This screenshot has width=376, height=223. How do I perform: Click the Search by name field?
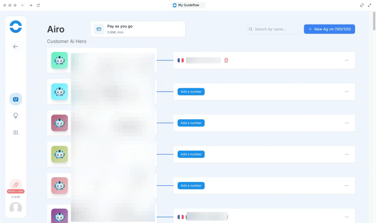(x=274, y=29)
